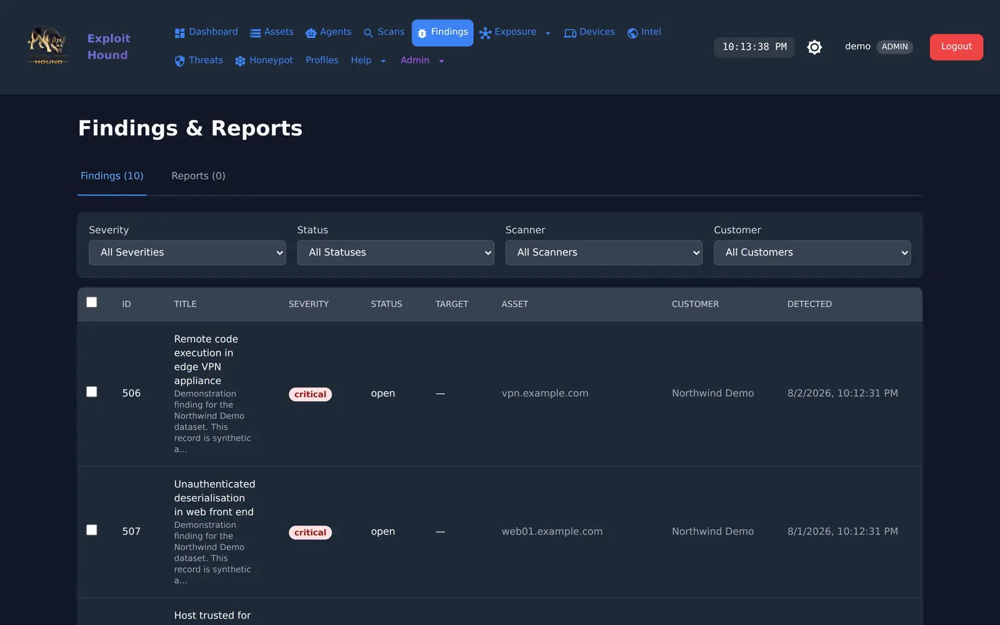Click the asset web01.example.com
This screenshot has width=1000, height=625.
[552, 531]
